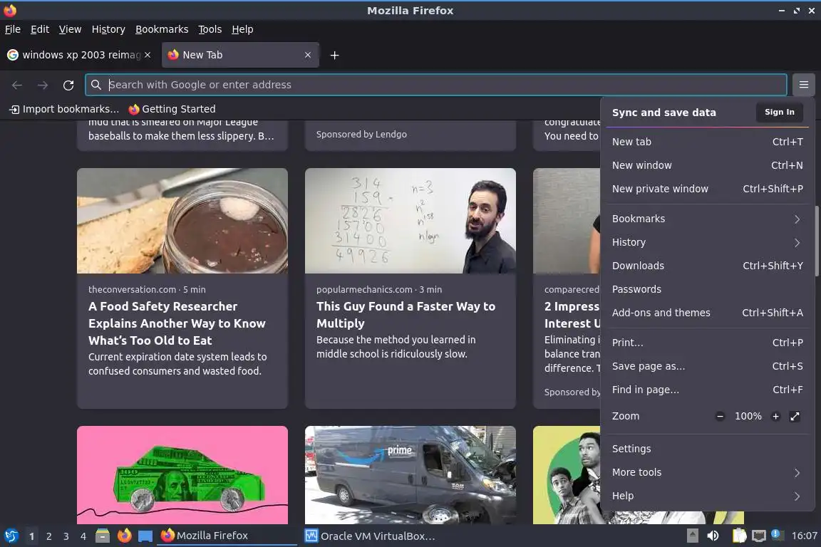This screenshot has width=821, height=547.
Task: Choose New tab from the menu
Action: click(x=707, y=142)
